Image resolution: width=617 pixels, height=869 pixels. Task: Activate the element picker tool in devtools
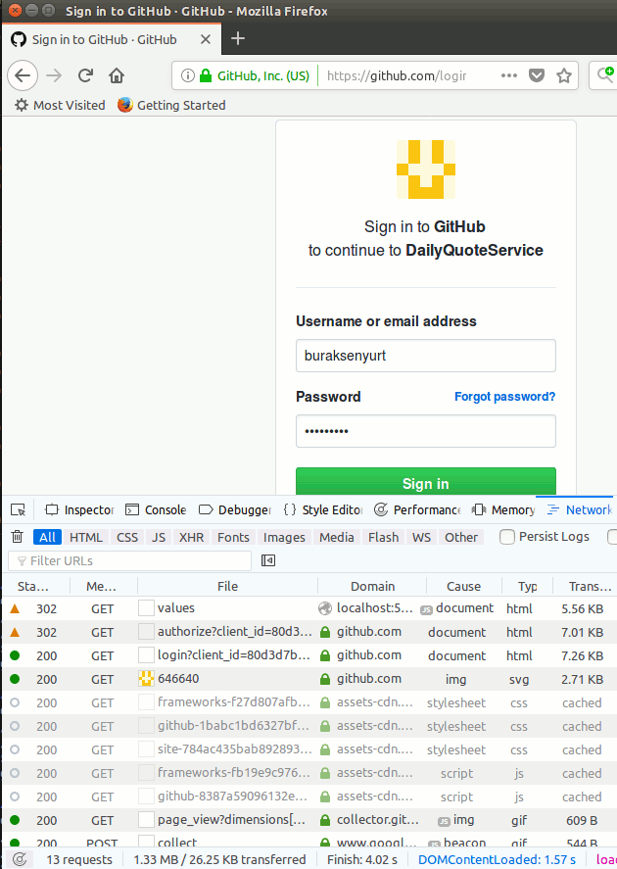coord(18,509)
